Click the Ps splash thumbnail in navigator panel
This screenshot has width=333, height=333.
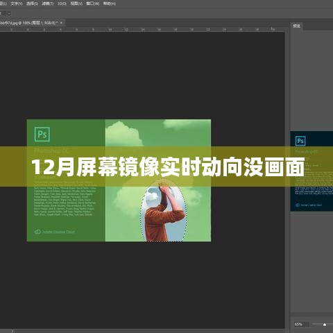click(x=311, y=171)
